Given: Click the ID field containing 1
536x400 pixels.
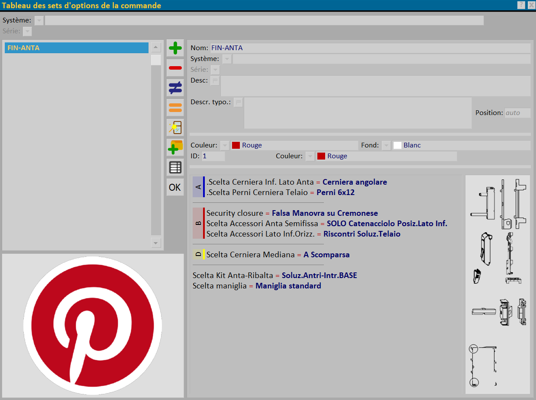Looking at the screenshot, I should (213, 156).
